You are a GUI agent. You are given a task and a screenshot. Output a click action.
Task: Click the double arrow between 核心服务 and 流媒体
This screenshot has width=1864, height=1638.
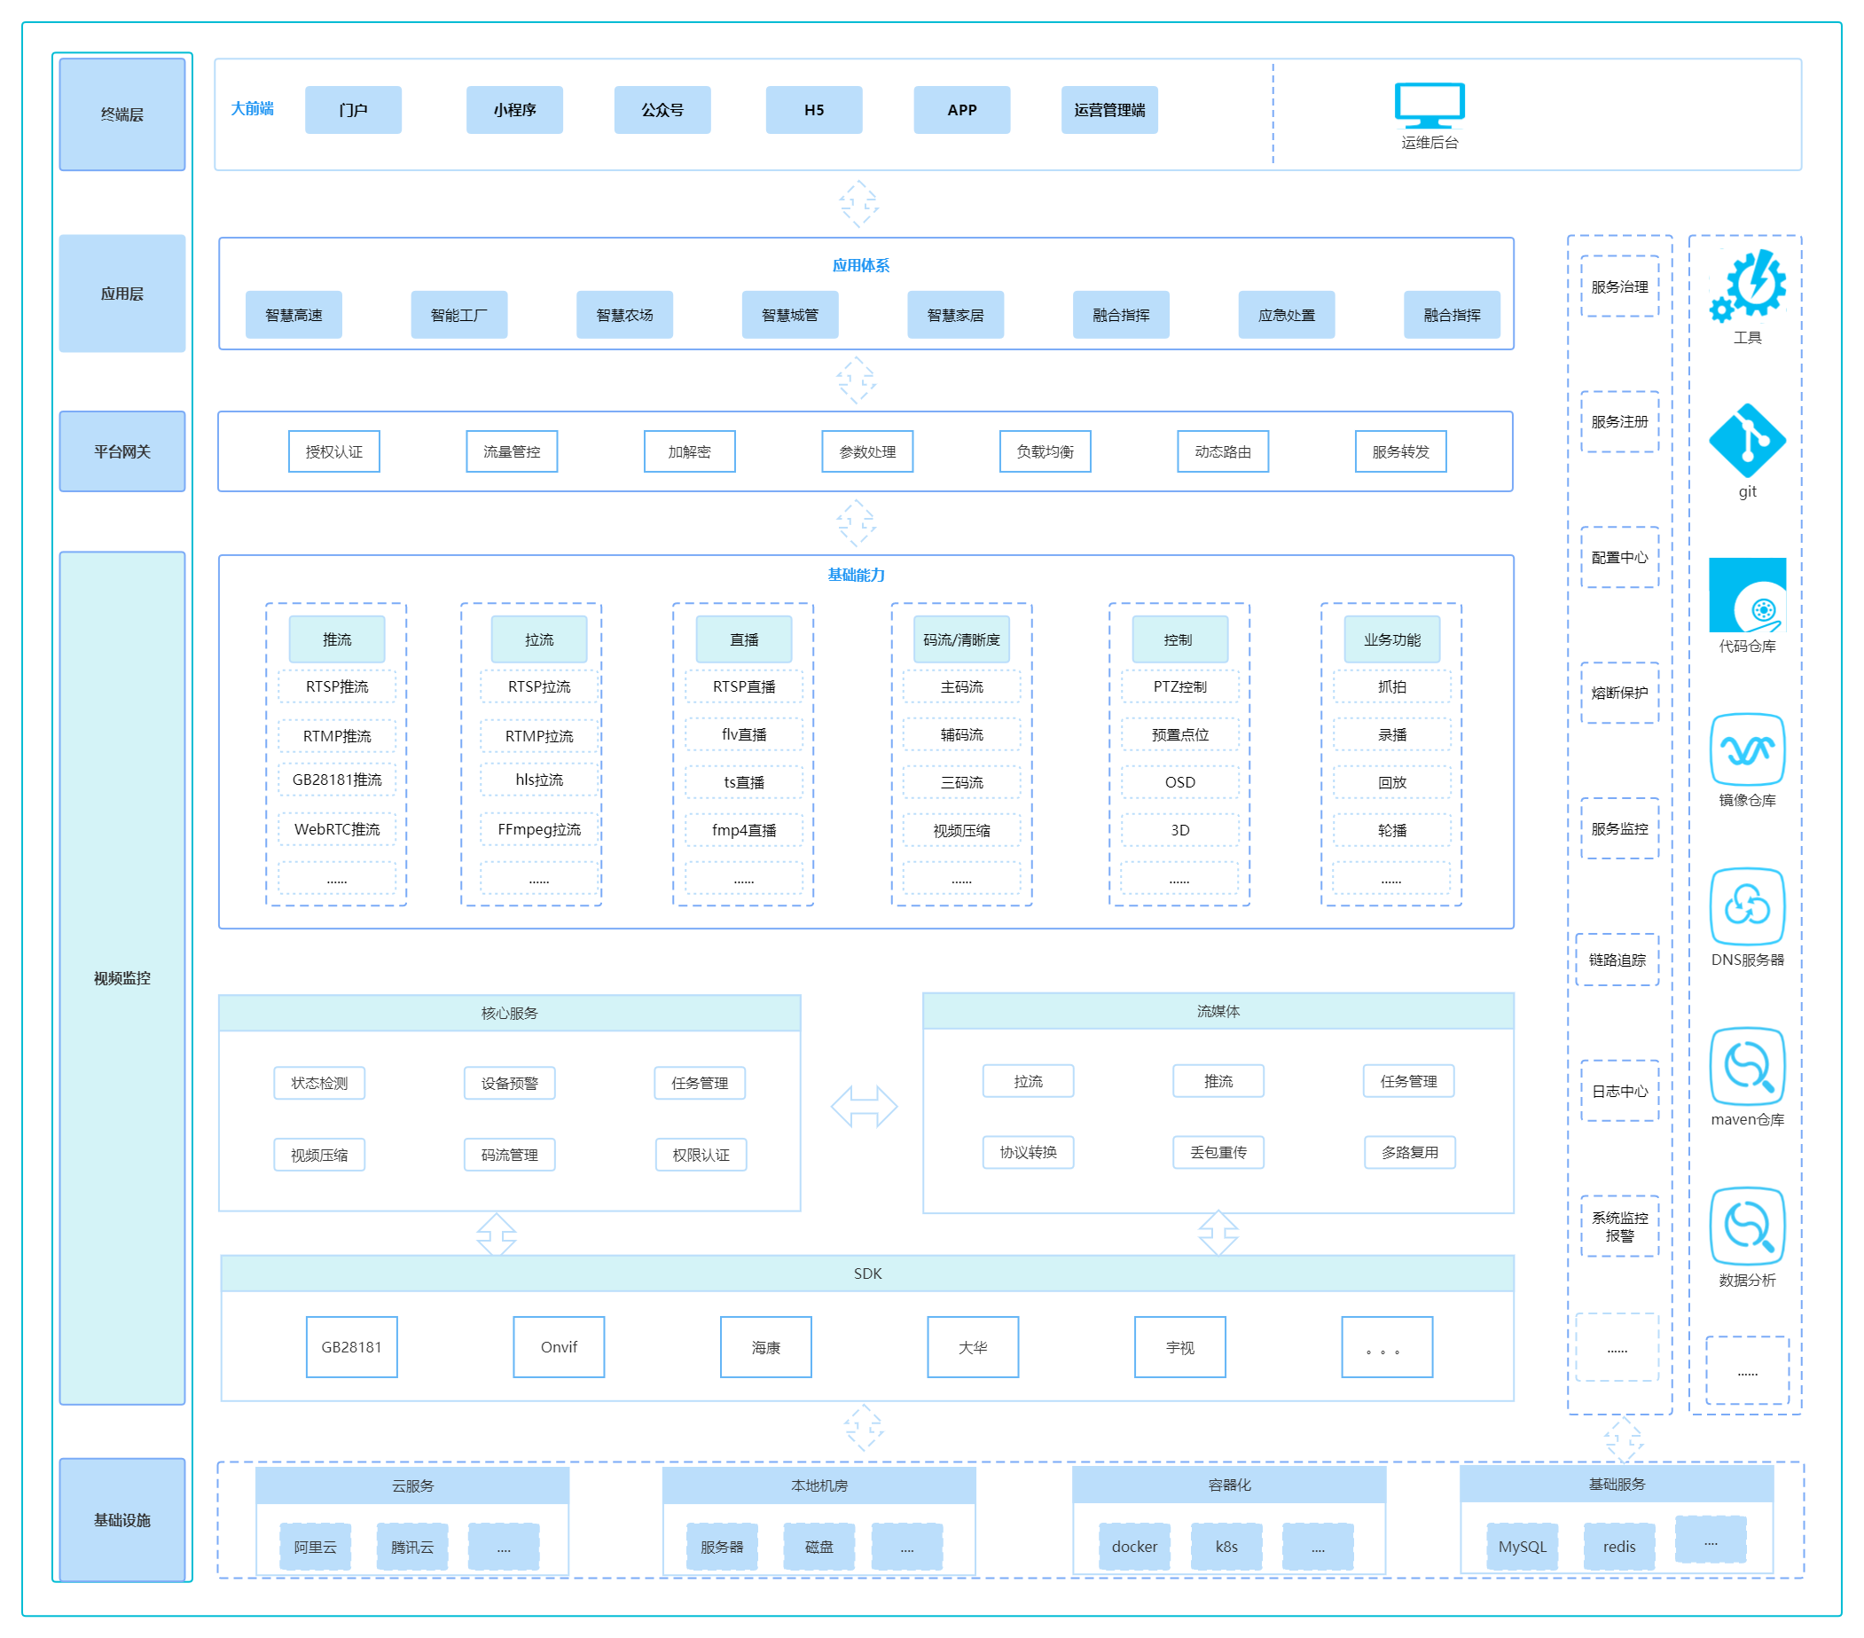(864, 1106)
